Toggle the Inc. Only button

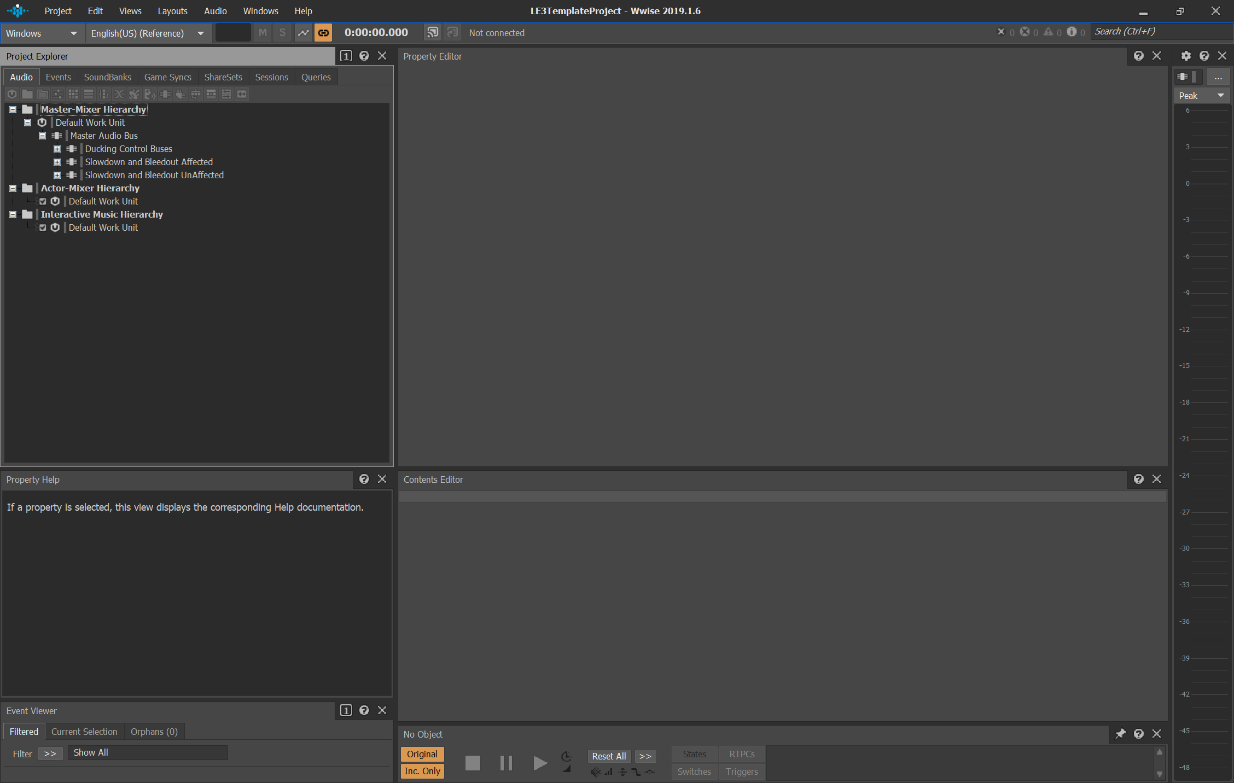pyautogui.click(x=422, y=771)
